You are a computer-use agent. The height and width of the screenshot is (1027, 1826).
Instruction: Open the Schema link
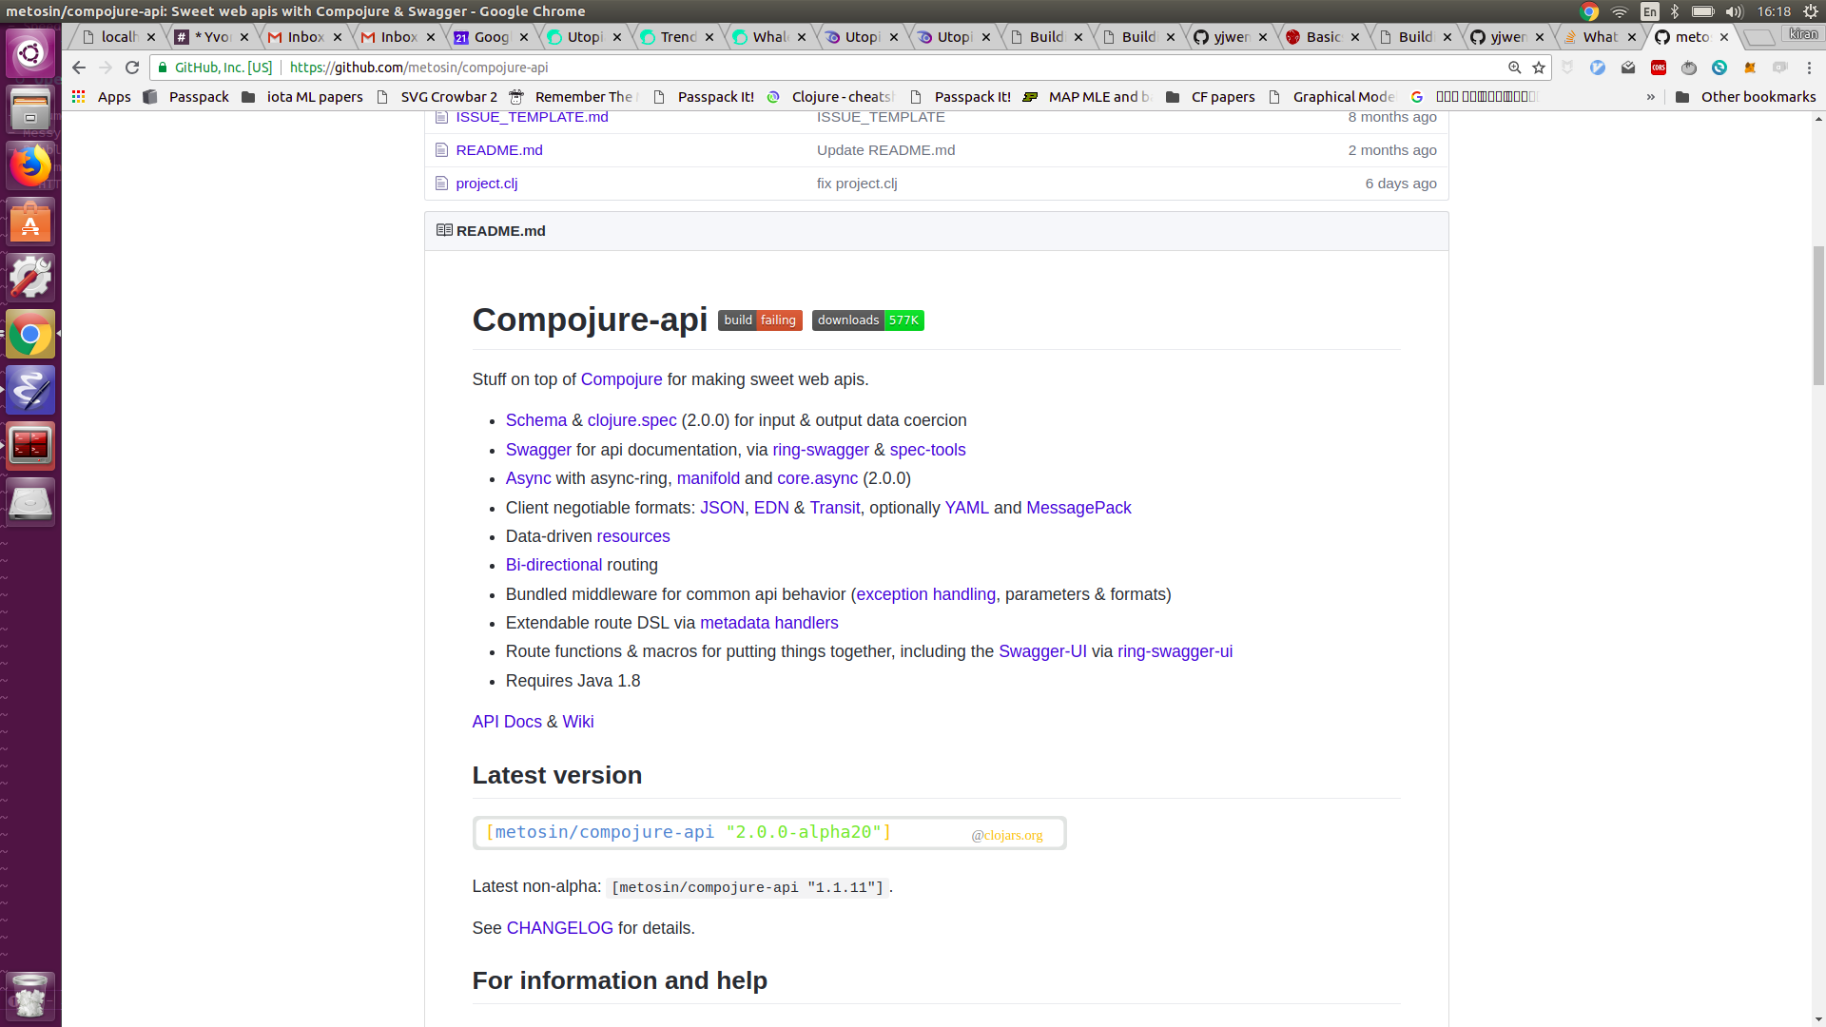(535, 420)
